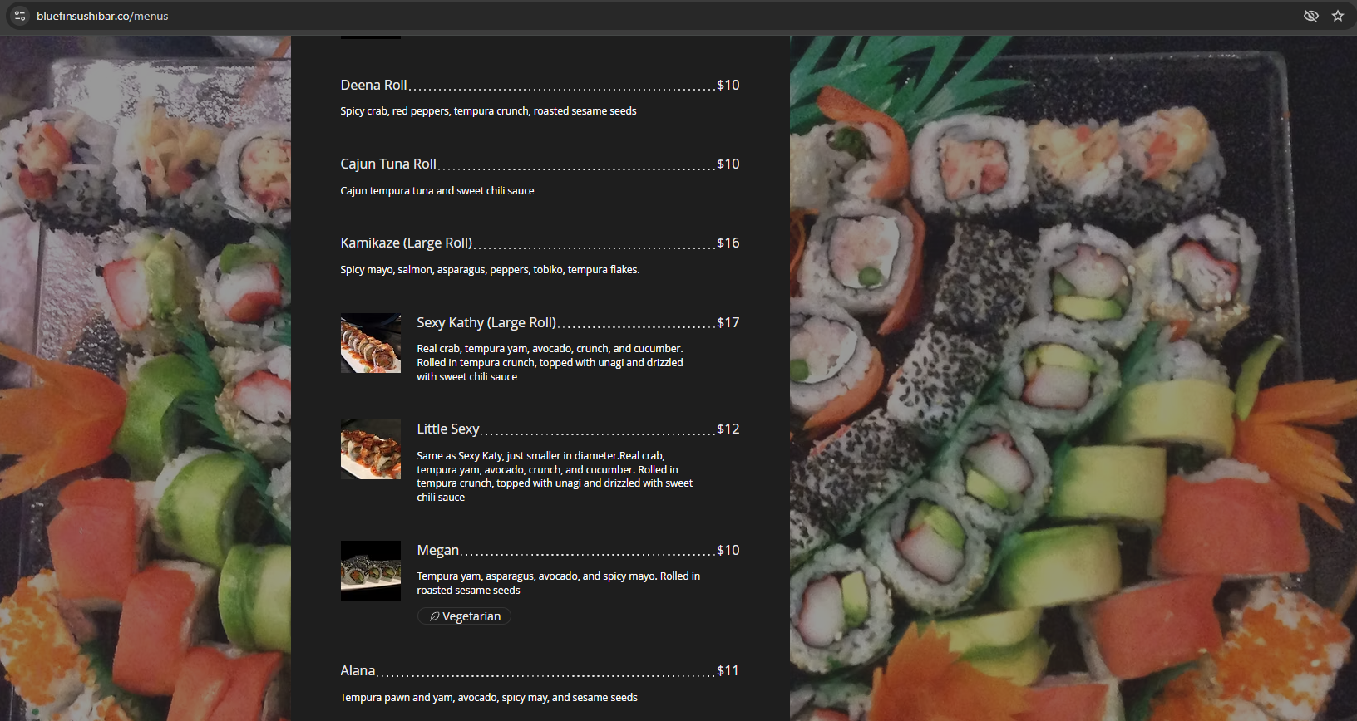Select the Little Sexy item title

click(x=448, y=429)
